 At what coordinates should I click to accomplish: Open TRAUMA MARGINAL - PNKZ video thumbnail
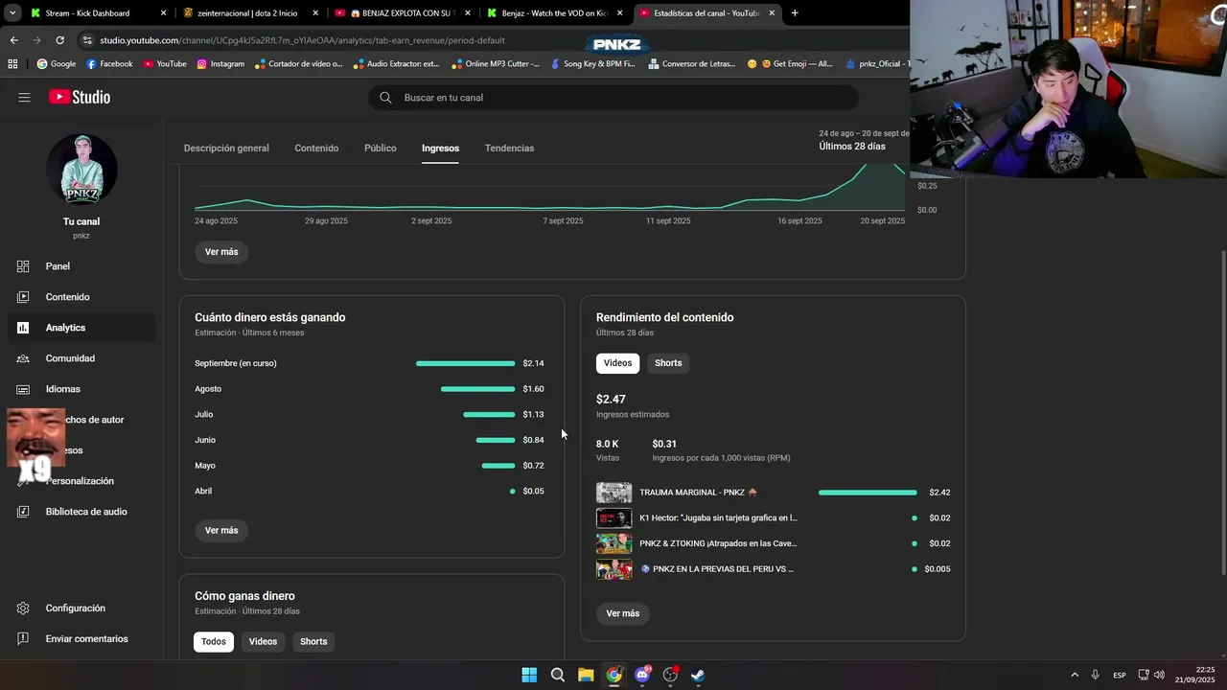(613, 493)
